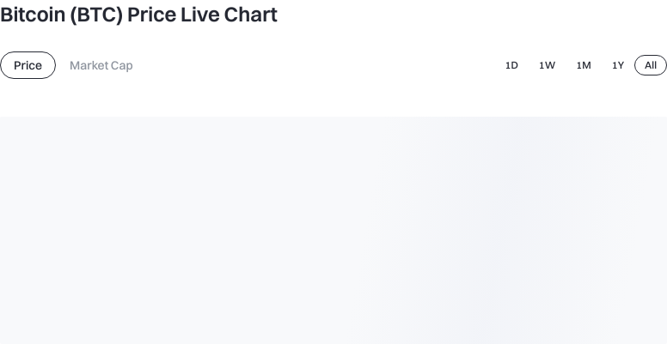
Task: Switch to the Market Cap tab
Action: click(101, 65)
